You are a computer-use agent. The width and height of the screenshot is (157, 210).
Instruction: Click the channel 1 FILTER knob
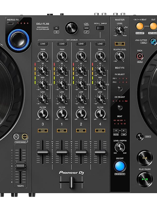point(62,114)
